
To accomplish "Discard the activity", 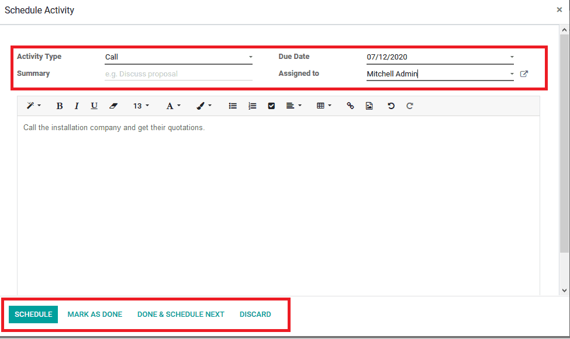I will (255, 314).
